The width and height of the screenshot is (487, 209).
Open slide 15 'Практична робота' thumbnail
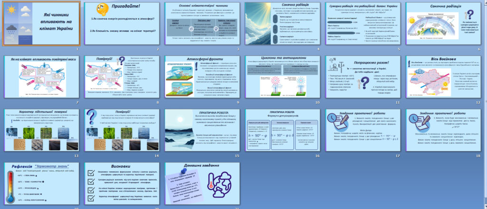click(202, 130)
